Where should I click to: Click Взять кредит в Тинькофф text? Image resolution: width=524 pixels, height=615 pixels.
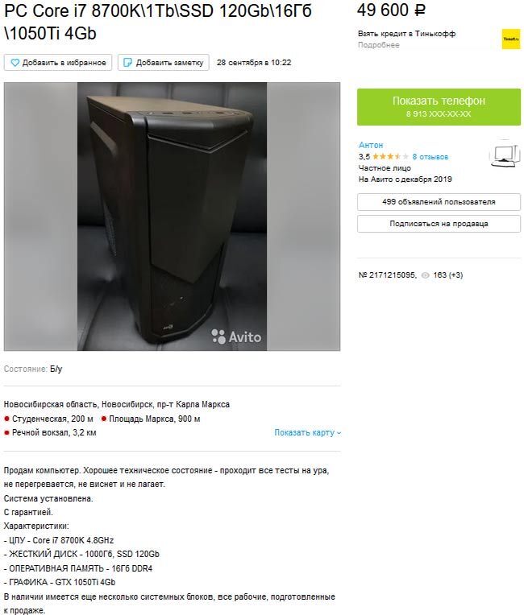406,34
